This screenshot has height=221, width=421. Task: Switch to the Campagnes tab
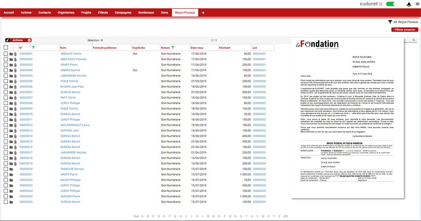tap(123, 13)
